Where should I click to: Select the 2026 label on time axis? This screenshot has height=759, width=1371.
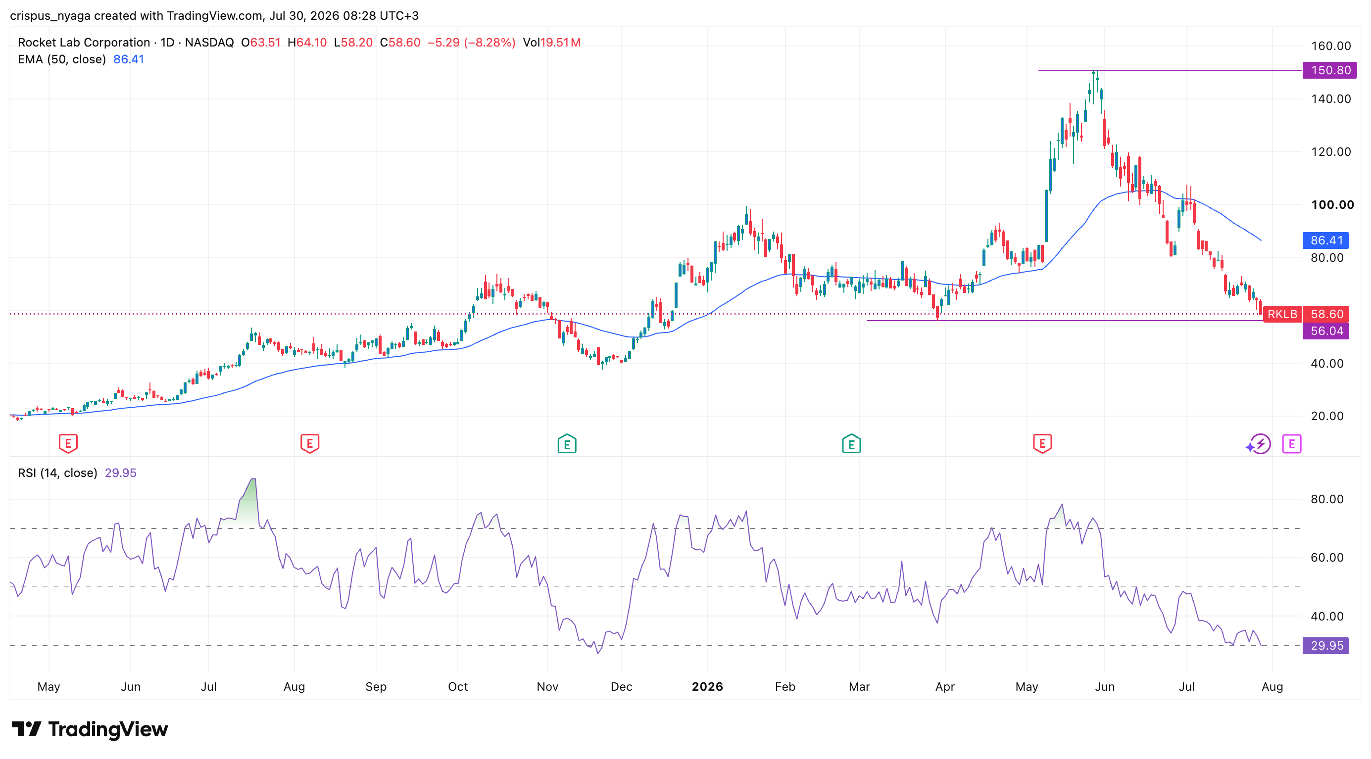[707, 686]
